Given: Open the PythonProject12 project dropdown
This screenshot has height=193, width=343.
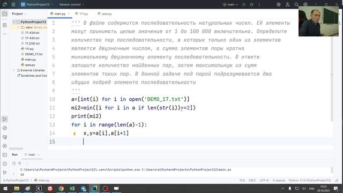Looking at the screenshot, I should (37, 4).
